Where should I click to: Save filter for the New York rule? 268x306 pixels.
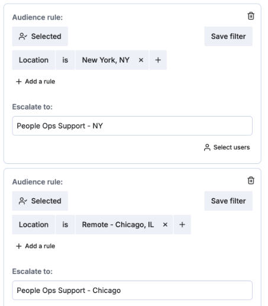[x=228, y=36]
